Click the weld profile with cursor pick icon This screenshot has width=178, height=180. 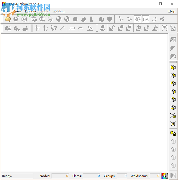pos(138,28)
